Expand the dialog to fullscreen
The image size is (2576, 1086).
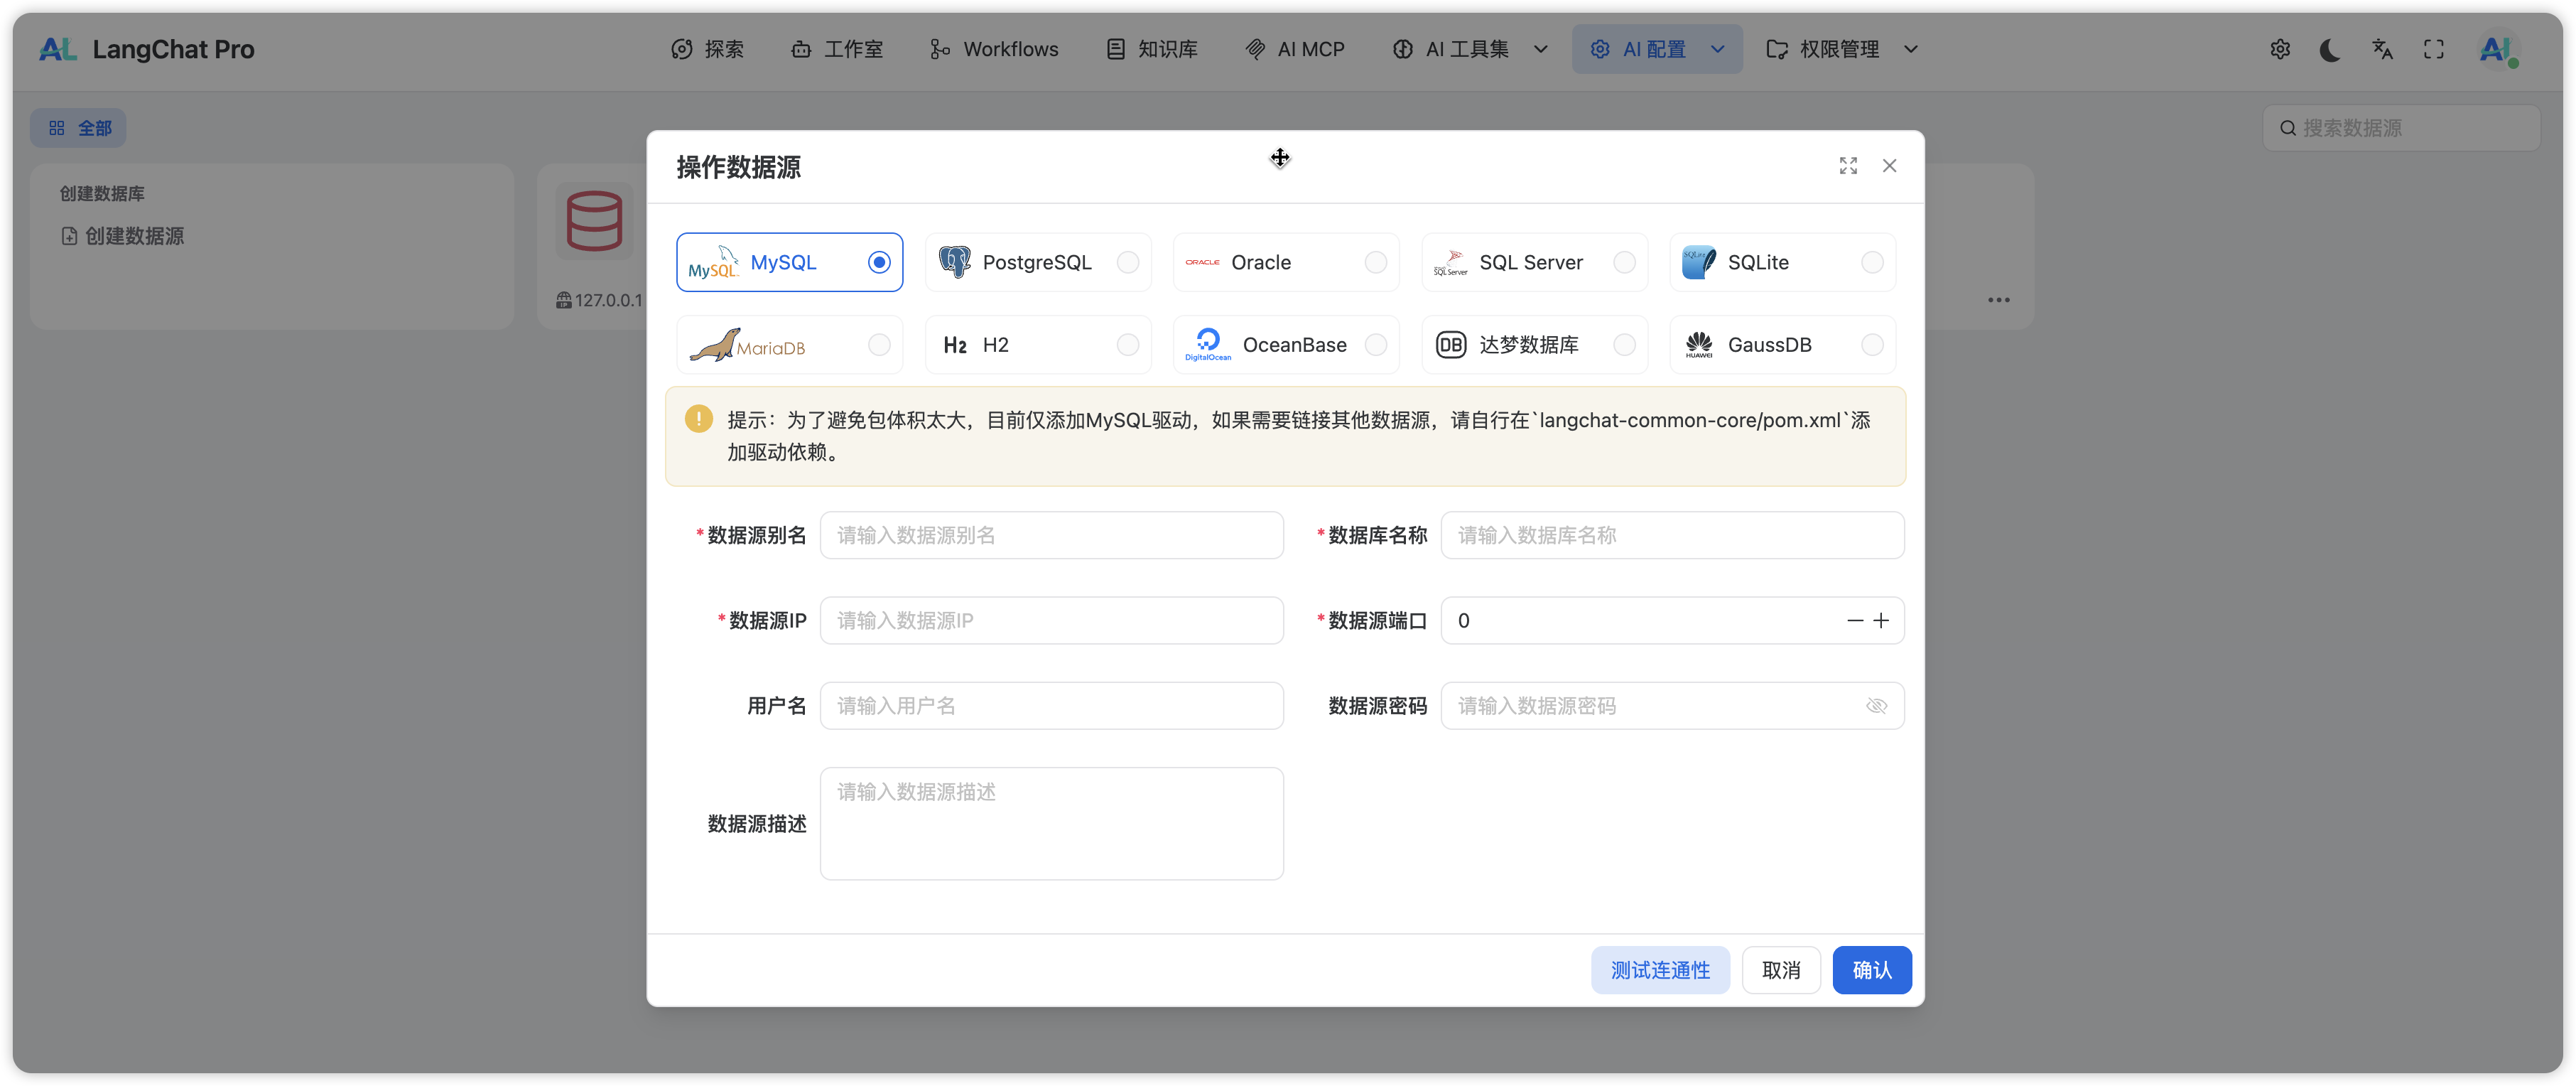pyautogui.click(x=1848, y=166)
